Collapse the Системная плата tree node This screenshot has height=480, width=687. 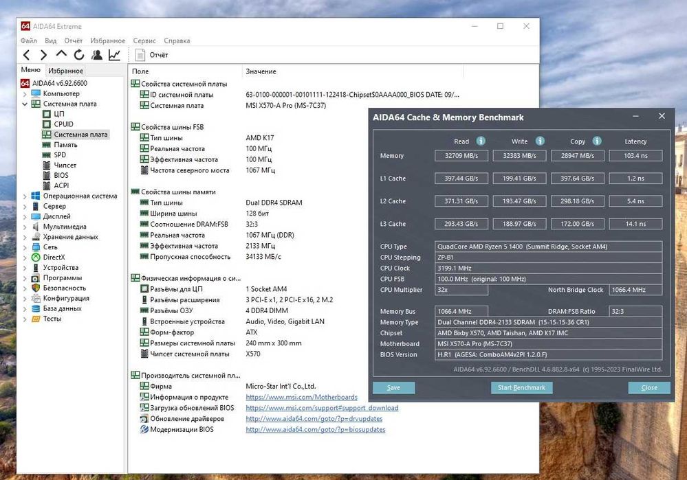(25, 104)
